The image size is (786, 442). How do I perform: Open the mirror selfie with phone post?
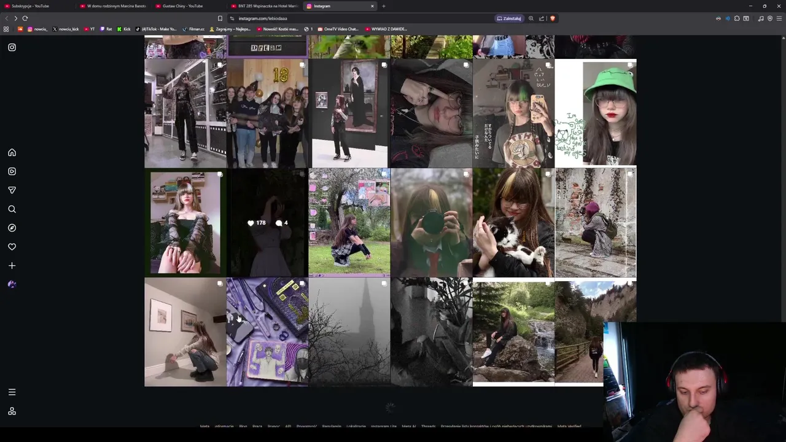513,114
